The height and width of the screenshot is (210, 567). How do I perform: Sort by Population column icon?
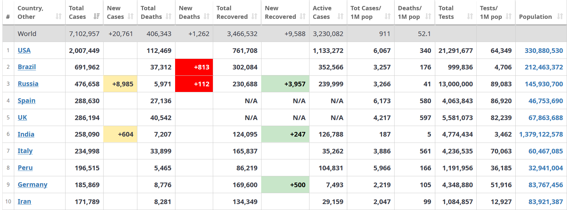click(560, 16)
